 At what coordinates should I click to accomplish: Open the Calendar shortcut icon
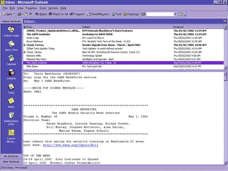click(x=11, y=58)
